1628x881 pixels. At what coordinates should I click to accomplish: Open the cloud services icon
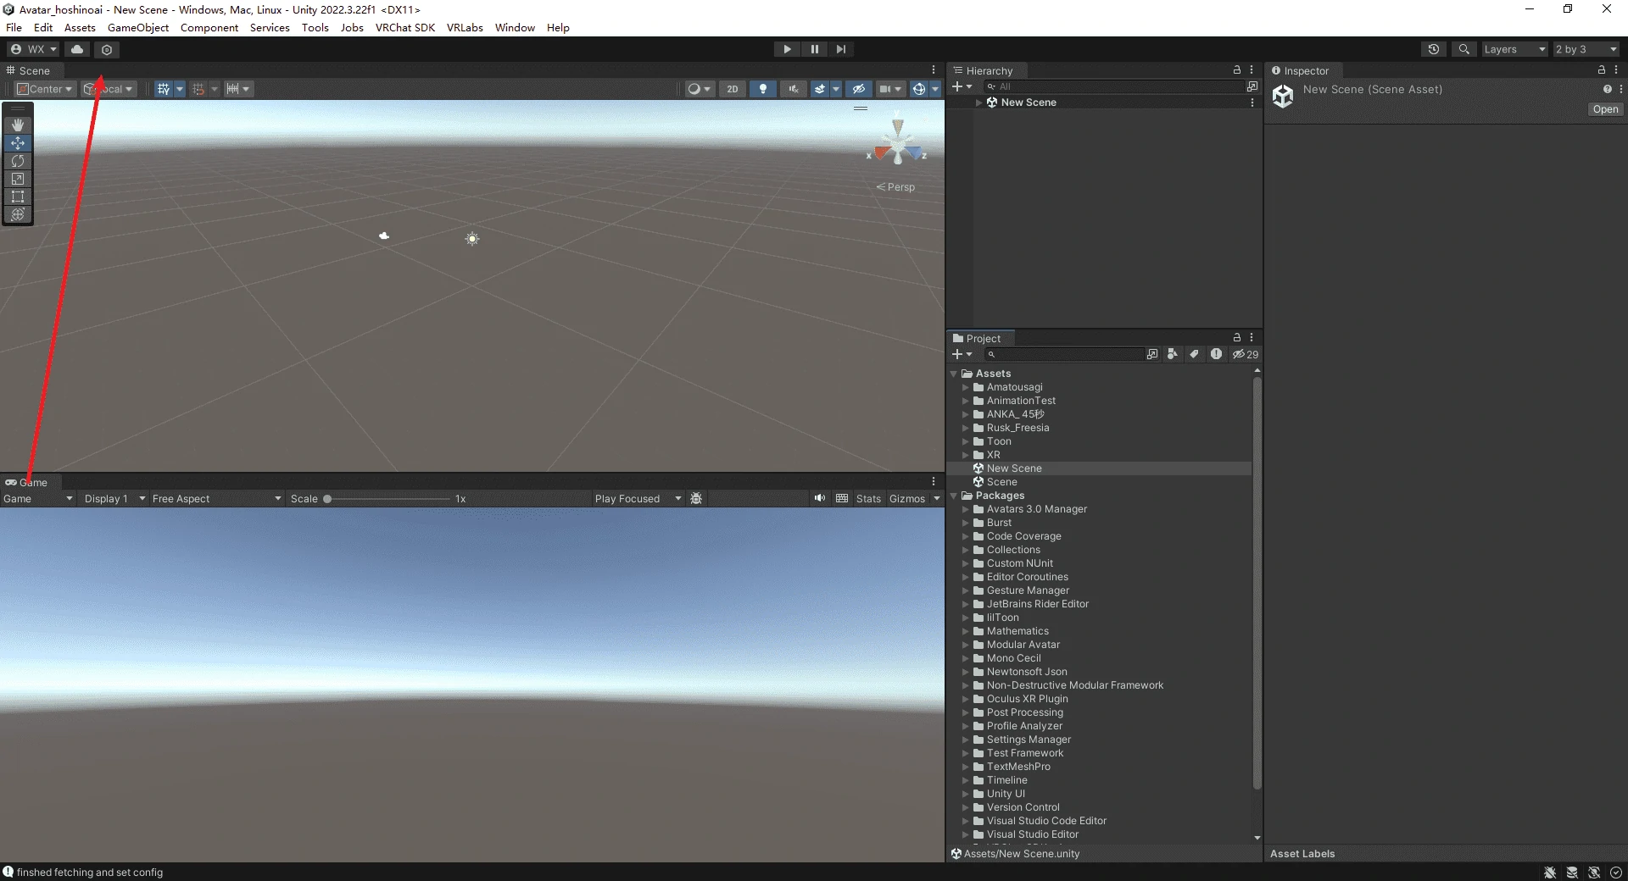tap(77, 49)
